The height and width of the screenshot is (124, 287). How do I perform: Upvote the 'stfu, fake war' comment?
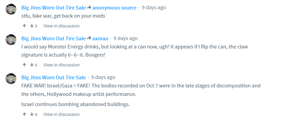coord(24,26)
